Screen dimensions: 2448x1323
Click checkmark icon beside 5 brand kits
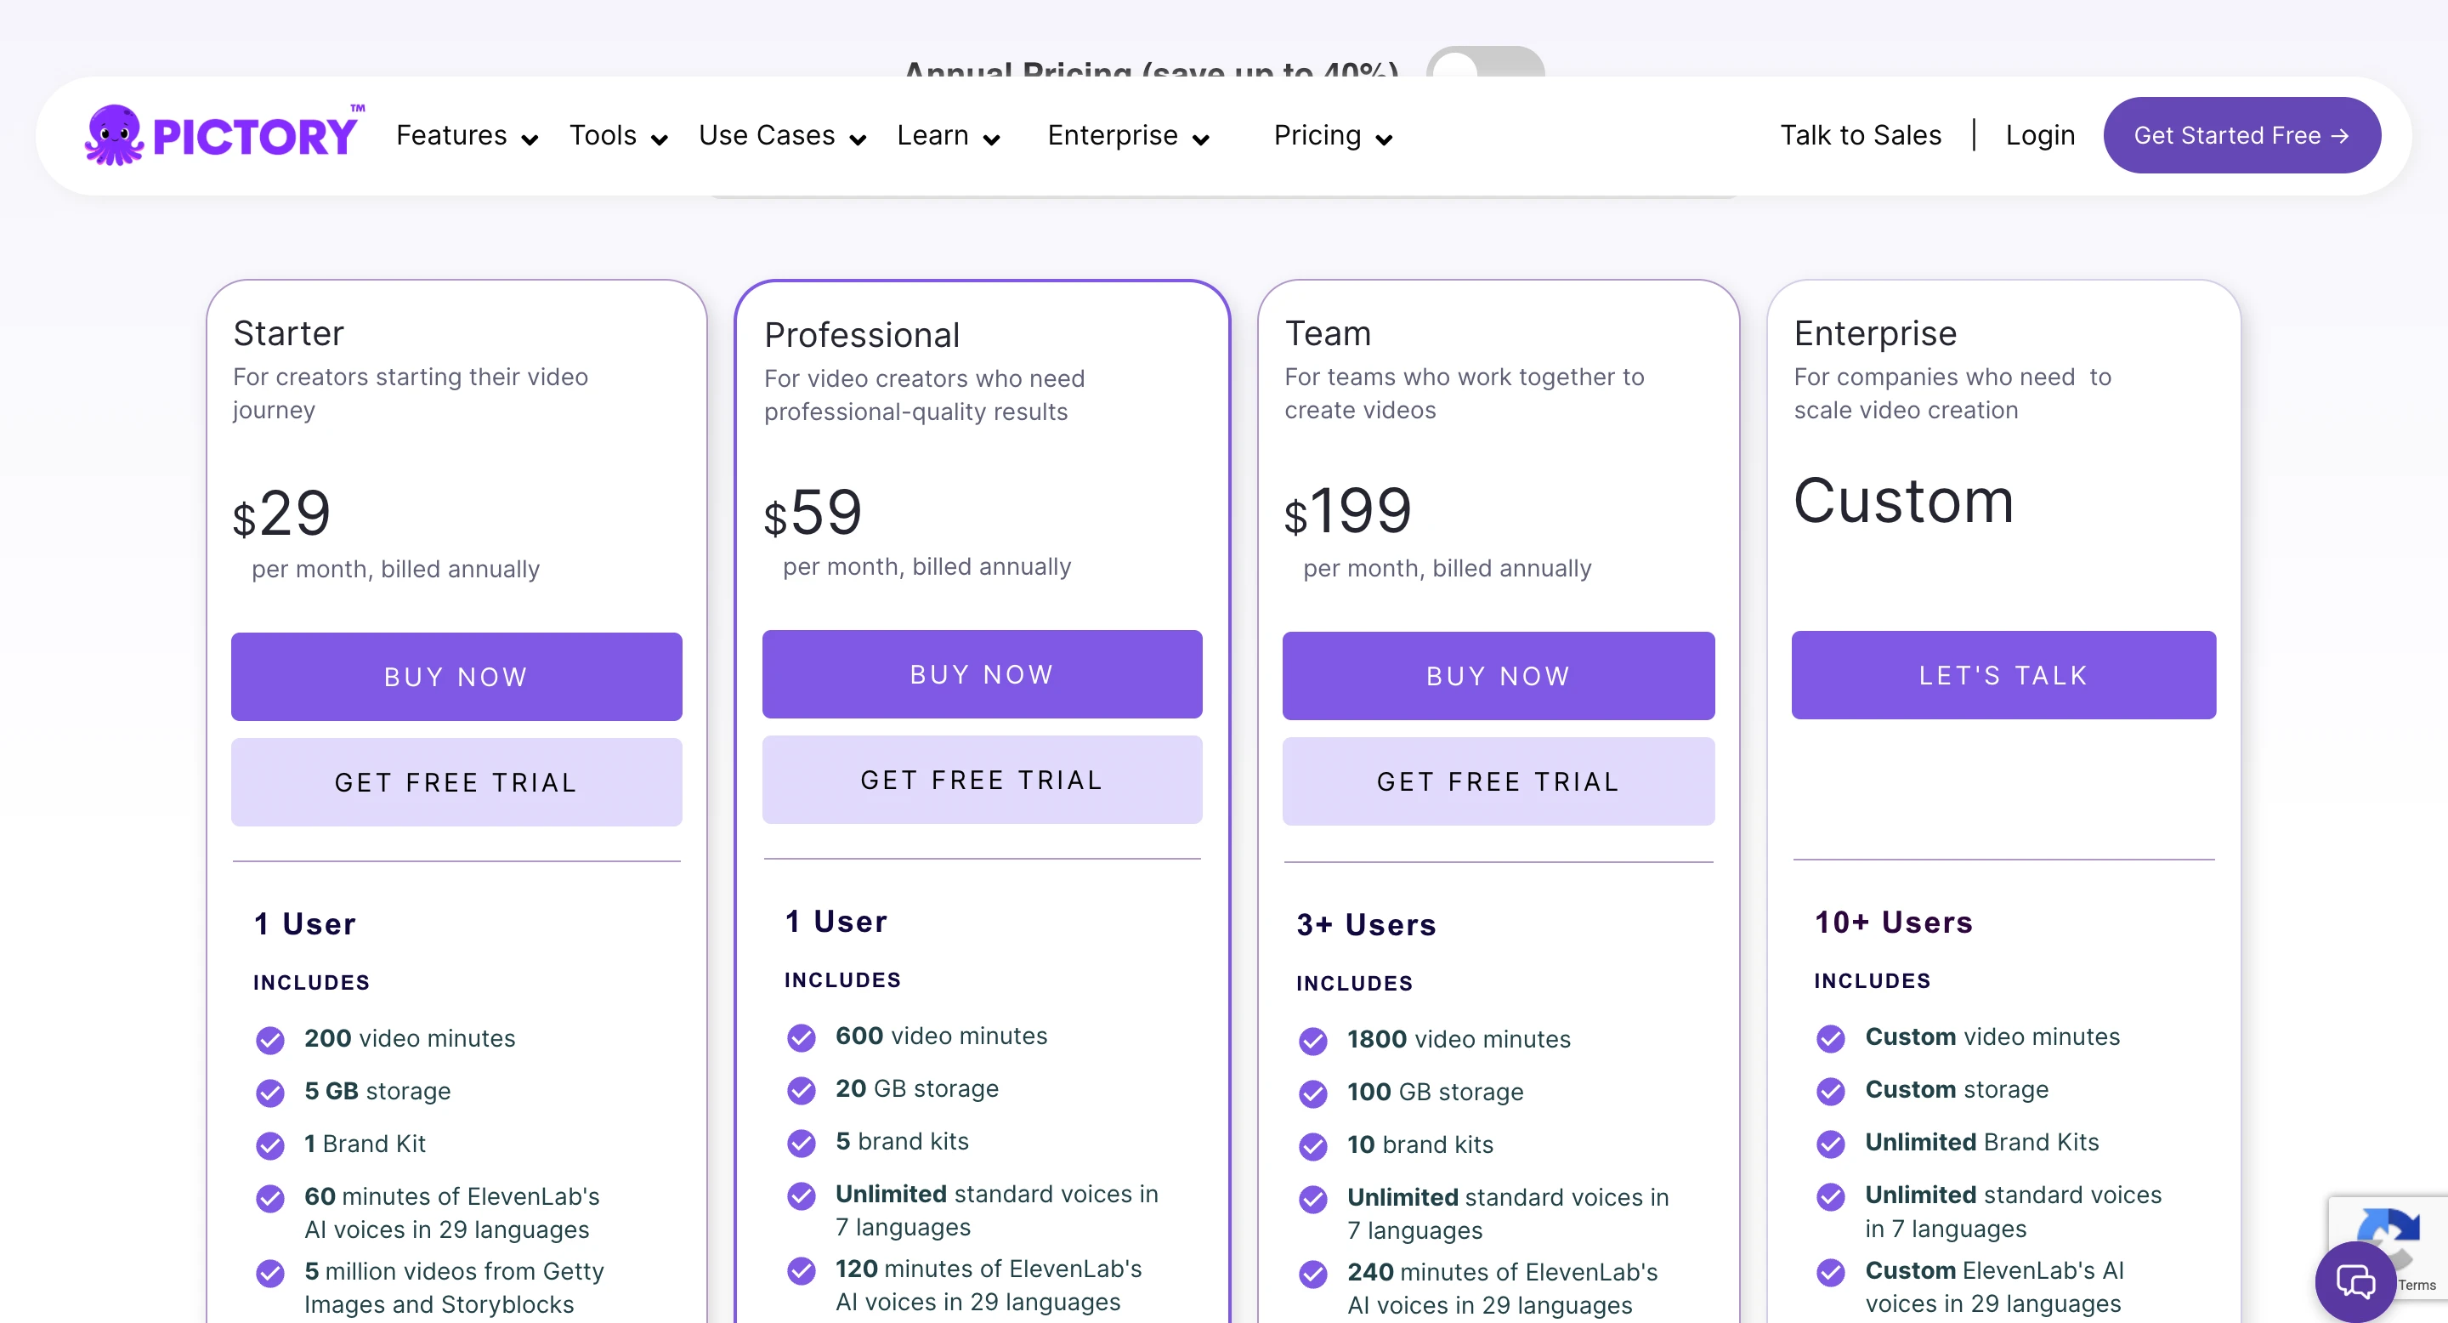pos(801,1143)
